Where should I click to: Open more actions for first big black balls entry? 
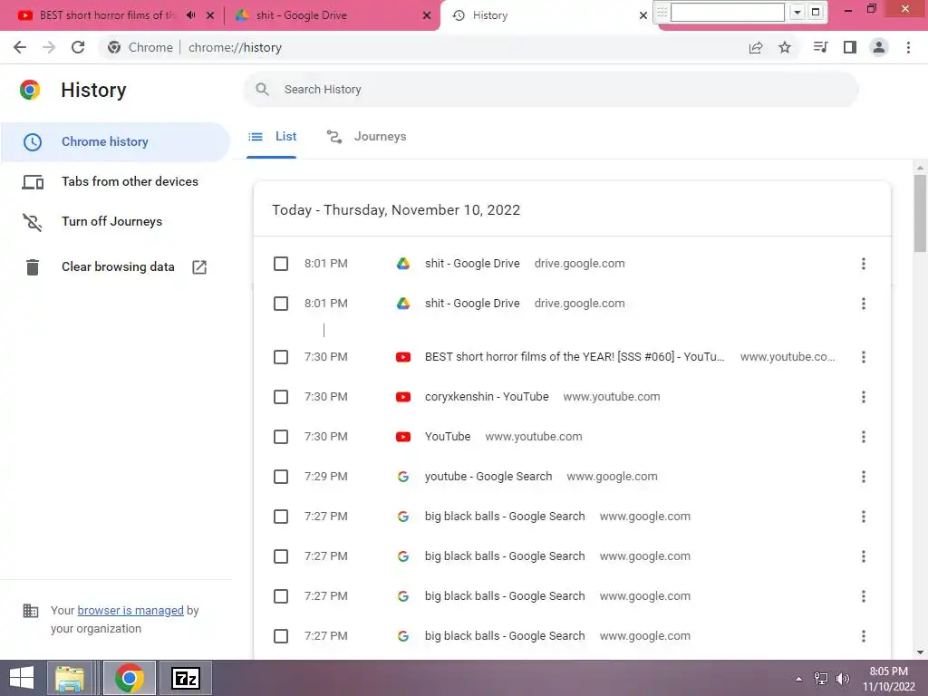tap(864, 517)
